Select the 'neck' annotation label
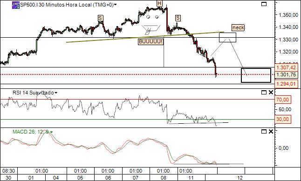The height and width of the screenshot is (181, 301). coord(238,27)
